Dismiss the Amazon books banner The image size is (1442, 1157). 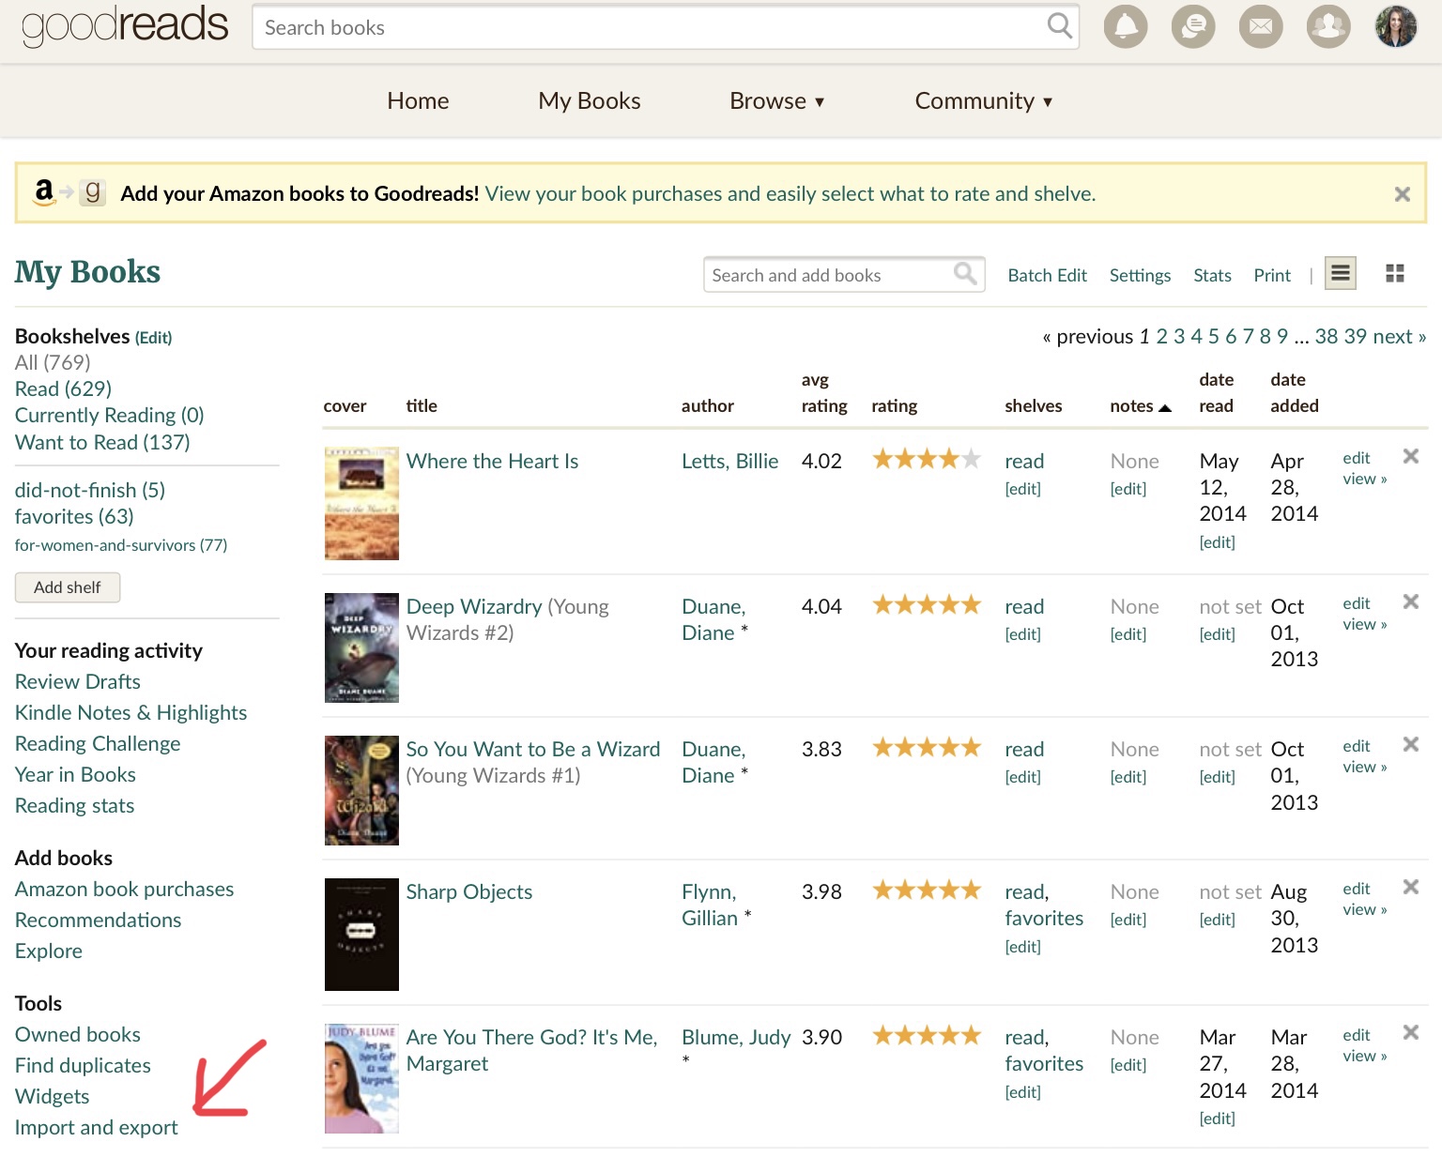click(x=1403, y=194)
